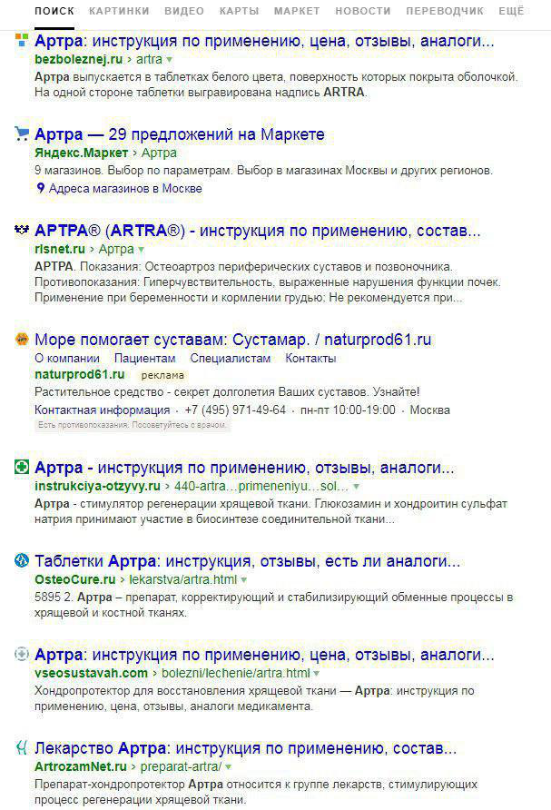
Task: Expand dropdown arrow next to rlsnet.ru Артра
Action: tap(141, 250)
